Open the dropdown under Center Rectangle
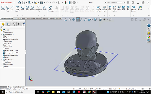151x94 pixels. click(17, 16)
